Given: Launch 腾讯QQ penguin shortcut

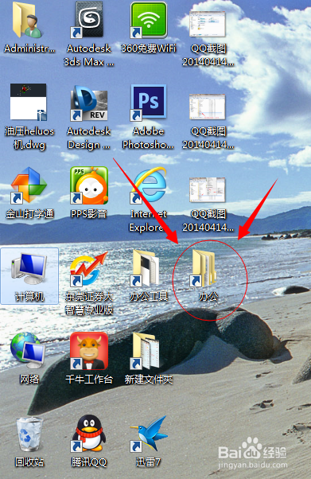Looking at the screenshot, I should pos(88,434).
